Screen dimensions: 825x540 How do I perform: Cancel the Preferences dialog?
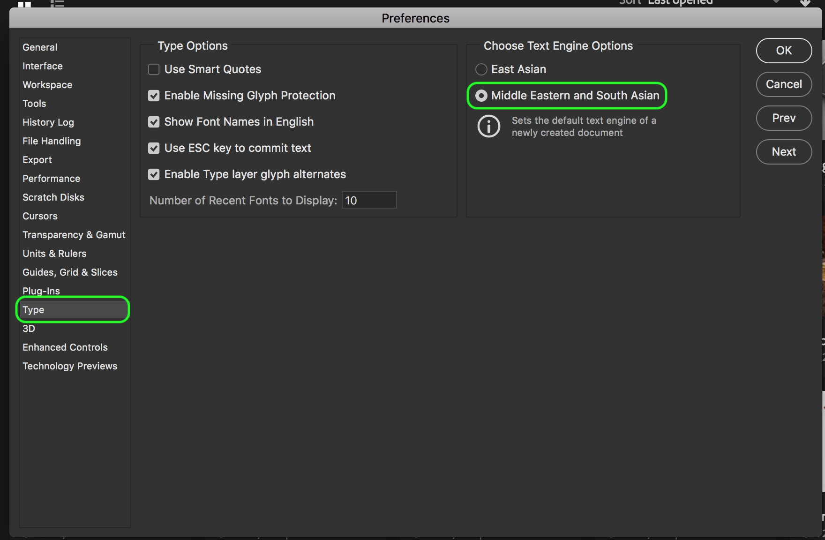tap(784, 84)
